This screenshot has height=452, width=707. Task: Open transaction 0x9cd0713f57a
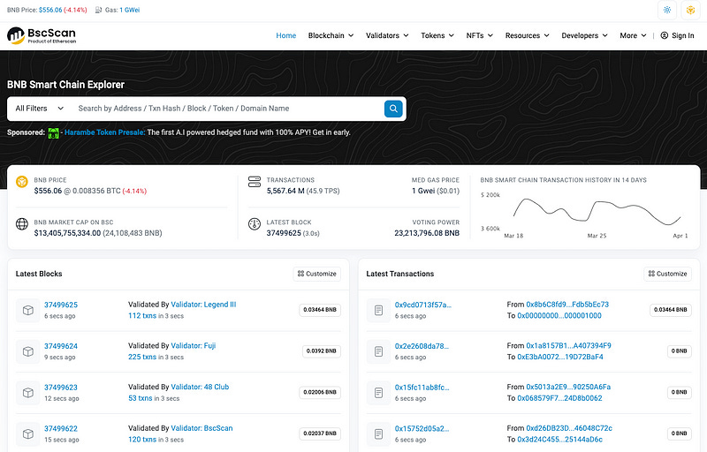pos(423,305)
